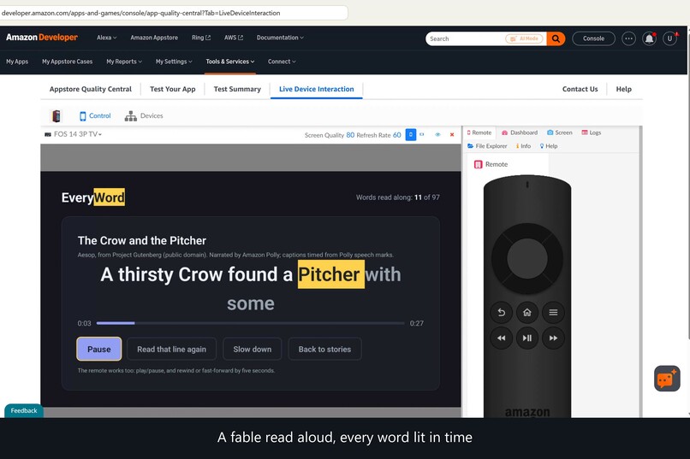Switch to the Logs tab

tap(592, 132)
